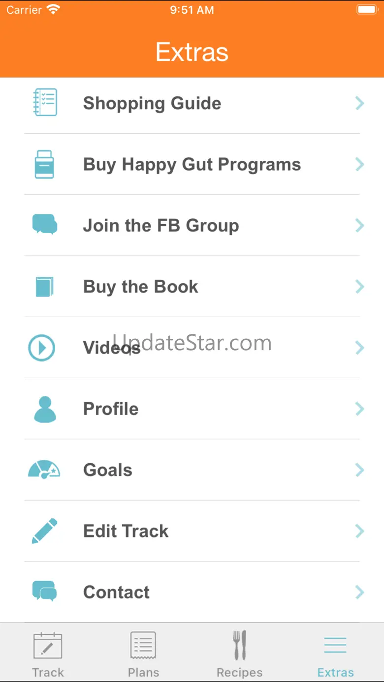
Task: Tap the book icon
Action: coord(45,287)
